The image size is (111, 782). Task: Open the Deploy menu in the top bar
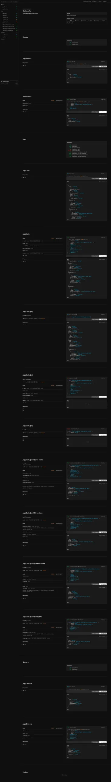(105, 1)
